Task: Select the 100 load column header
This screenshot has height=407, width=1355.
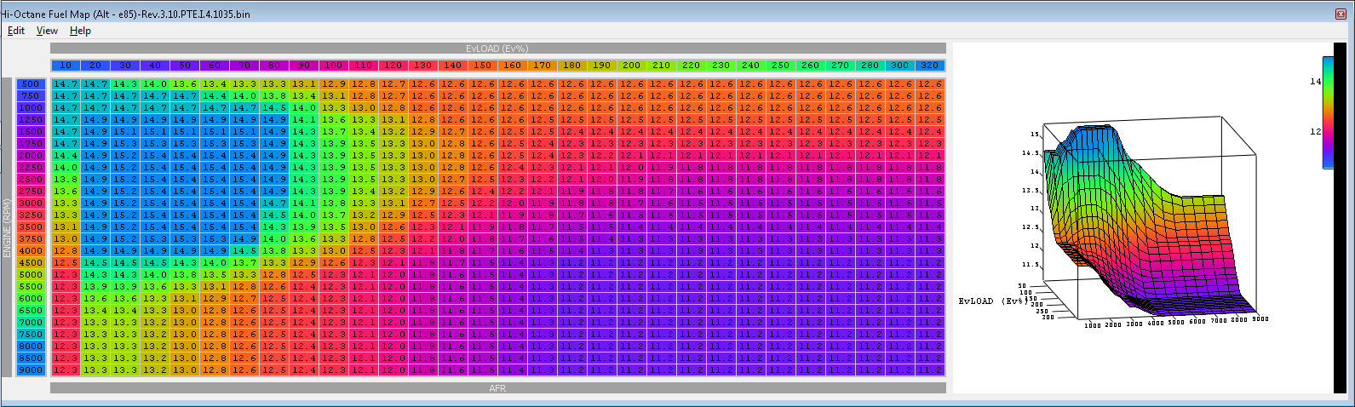Action: (334, 66)
